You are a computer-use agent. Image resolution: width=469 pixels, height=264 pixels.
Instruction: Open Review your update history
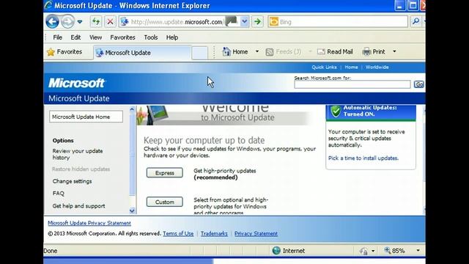point(78,154)
